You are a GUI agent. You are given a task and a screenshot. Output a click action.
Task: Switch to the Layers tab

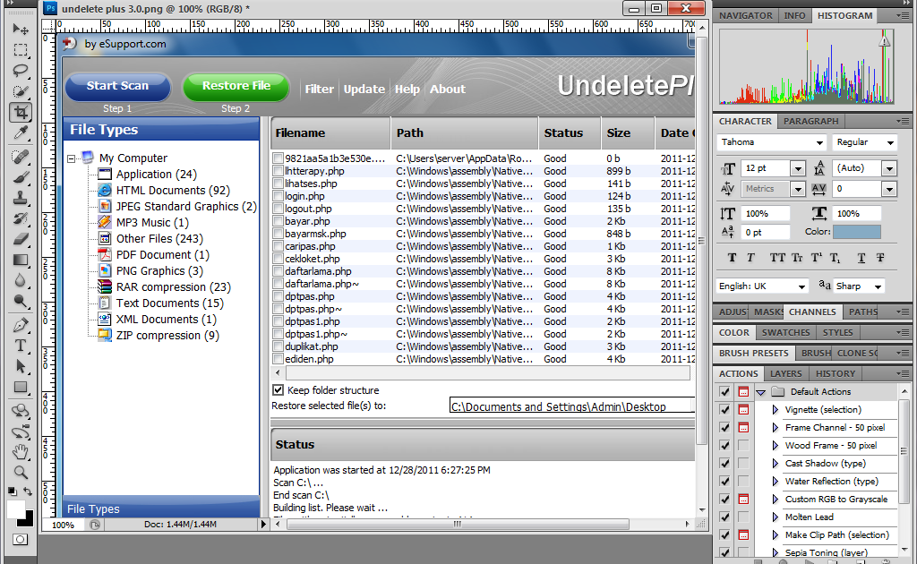click(x=786, y=373)
